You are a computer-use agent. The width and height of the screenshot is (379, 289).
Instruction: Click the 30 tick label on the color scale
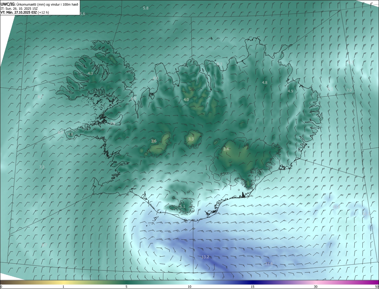pyautogui.click(x=316, y=287)
